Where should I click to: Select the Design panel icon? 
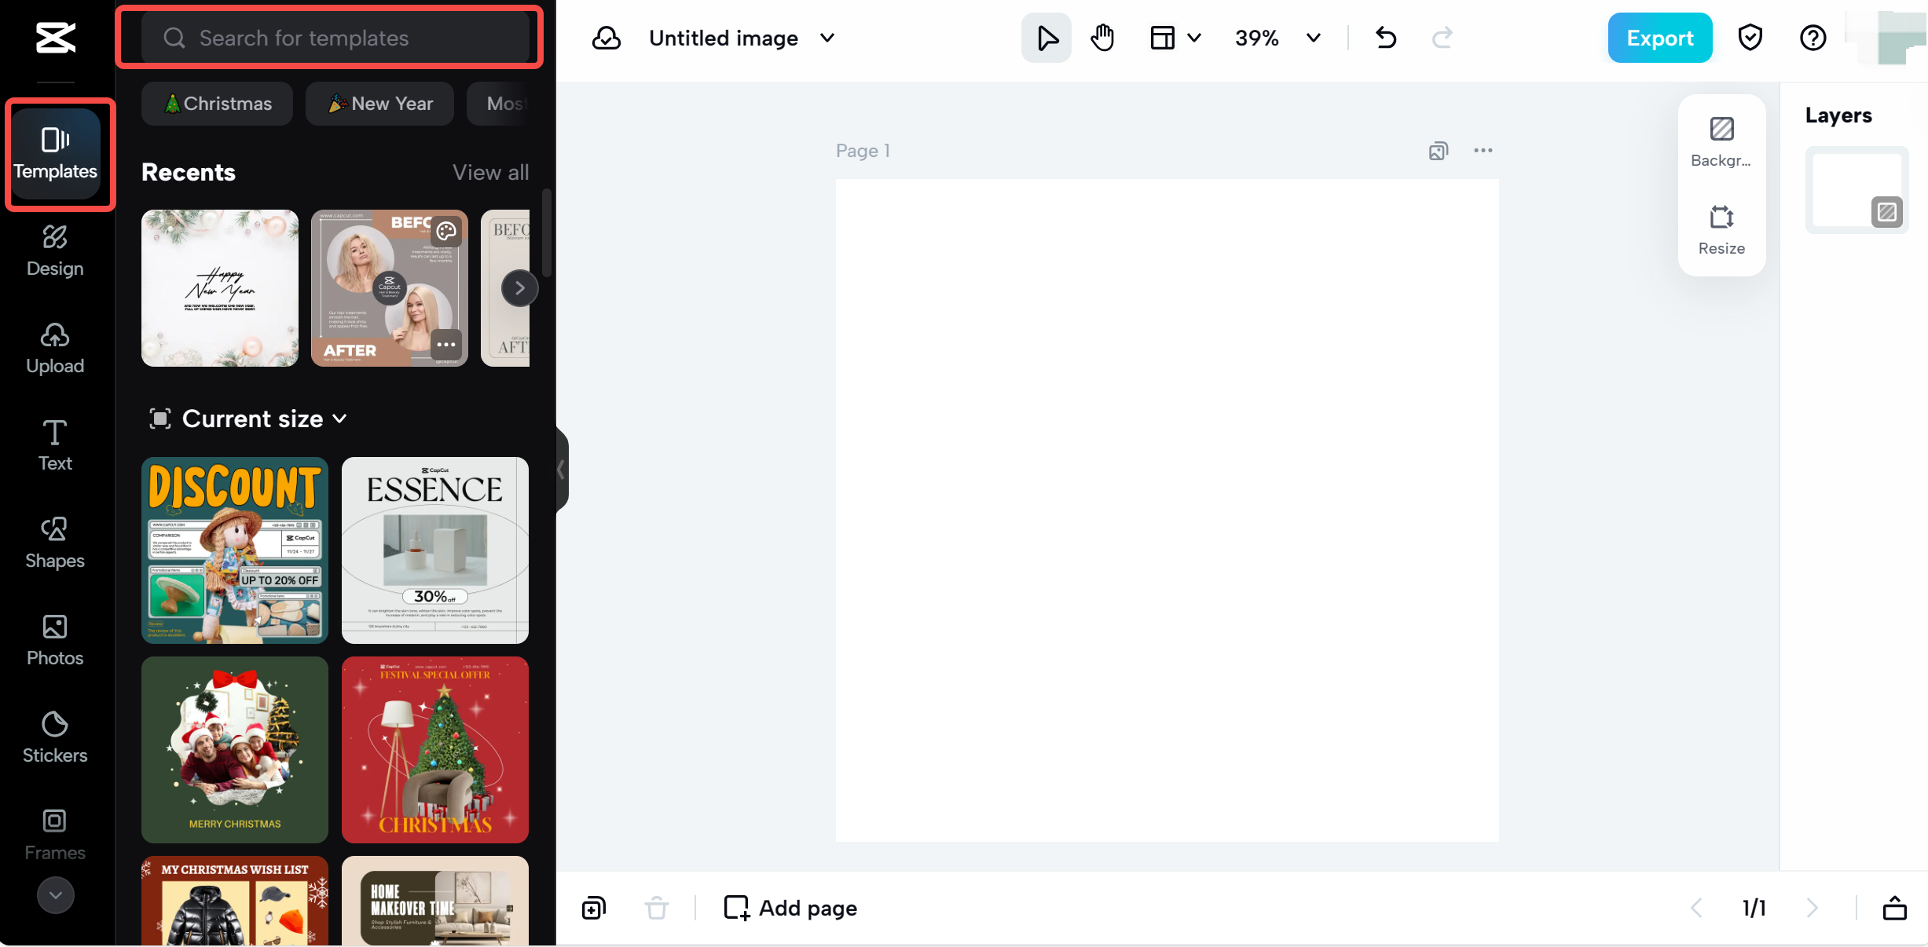(55, 250)
